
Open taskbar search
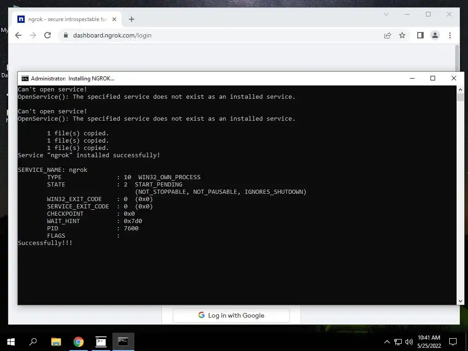[x=33, y=342]
